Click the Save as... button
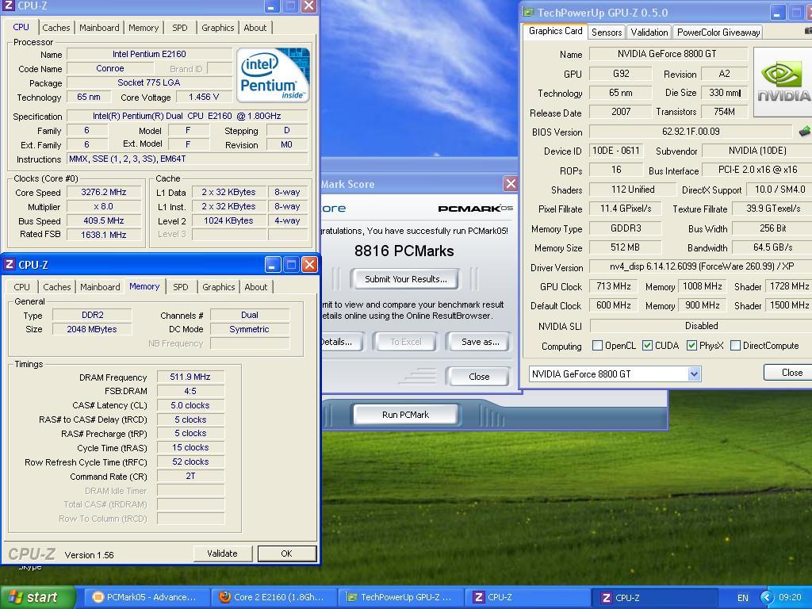 coord(480,342)
